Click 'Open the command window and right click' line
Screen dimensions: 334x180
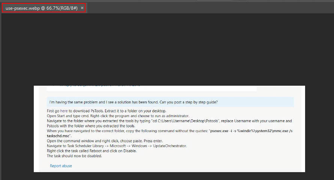click(105, 141)
